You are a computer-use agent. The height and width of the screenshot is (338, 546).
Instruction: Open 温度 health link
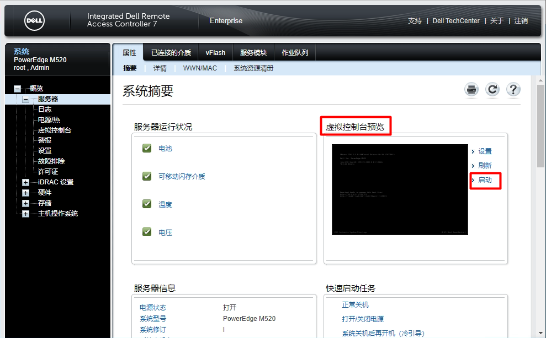coord(165,205)
